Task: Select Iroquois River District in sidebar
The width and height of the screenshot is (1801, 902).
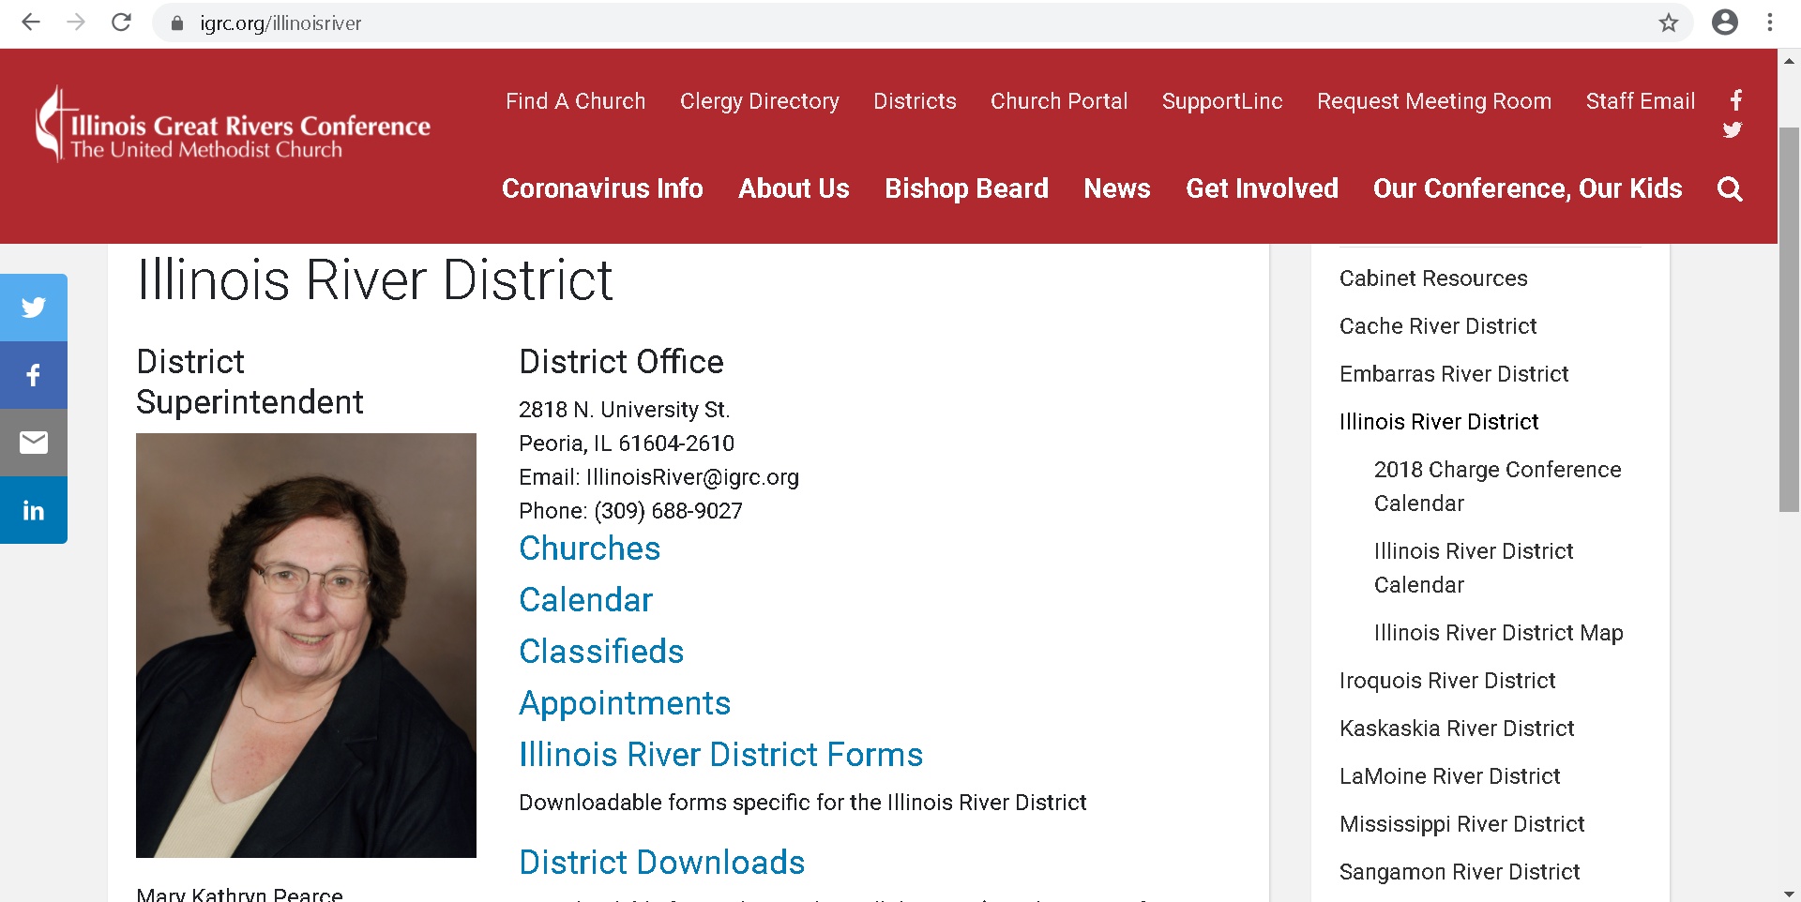Action: [1447, 681]
